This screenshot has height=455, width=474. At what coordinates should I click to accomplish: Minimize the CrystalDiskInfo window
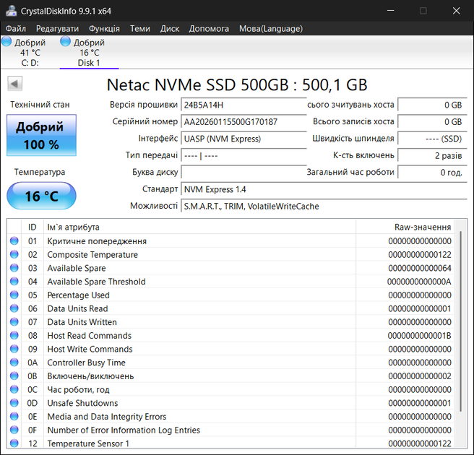pos(391,11)
